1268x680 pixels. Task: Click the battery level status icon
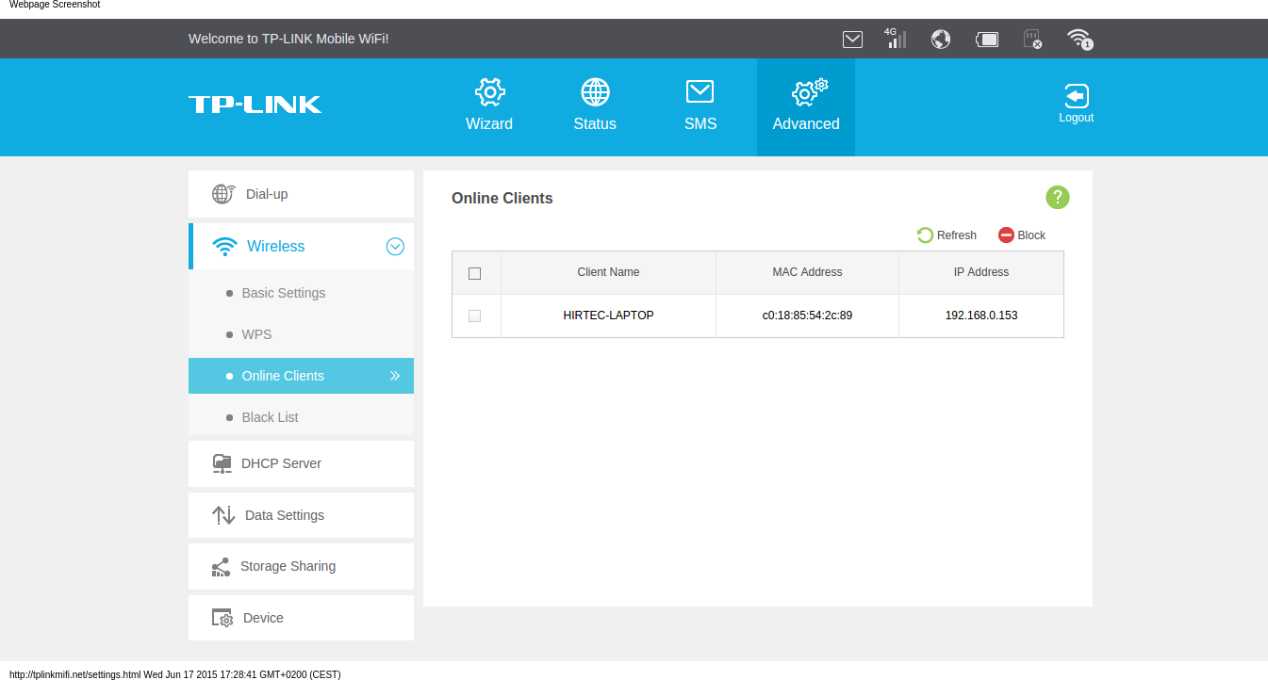(986, 39)
